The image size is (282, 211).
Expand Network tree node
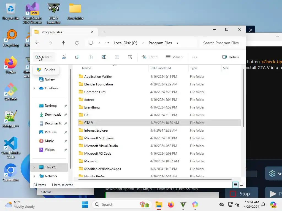pos(34,176)
